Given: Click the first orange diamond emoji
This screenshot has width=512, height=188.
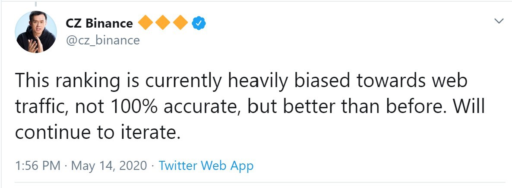Looking at the screenshot, I should pyautogui.click(x=146, y=23).
